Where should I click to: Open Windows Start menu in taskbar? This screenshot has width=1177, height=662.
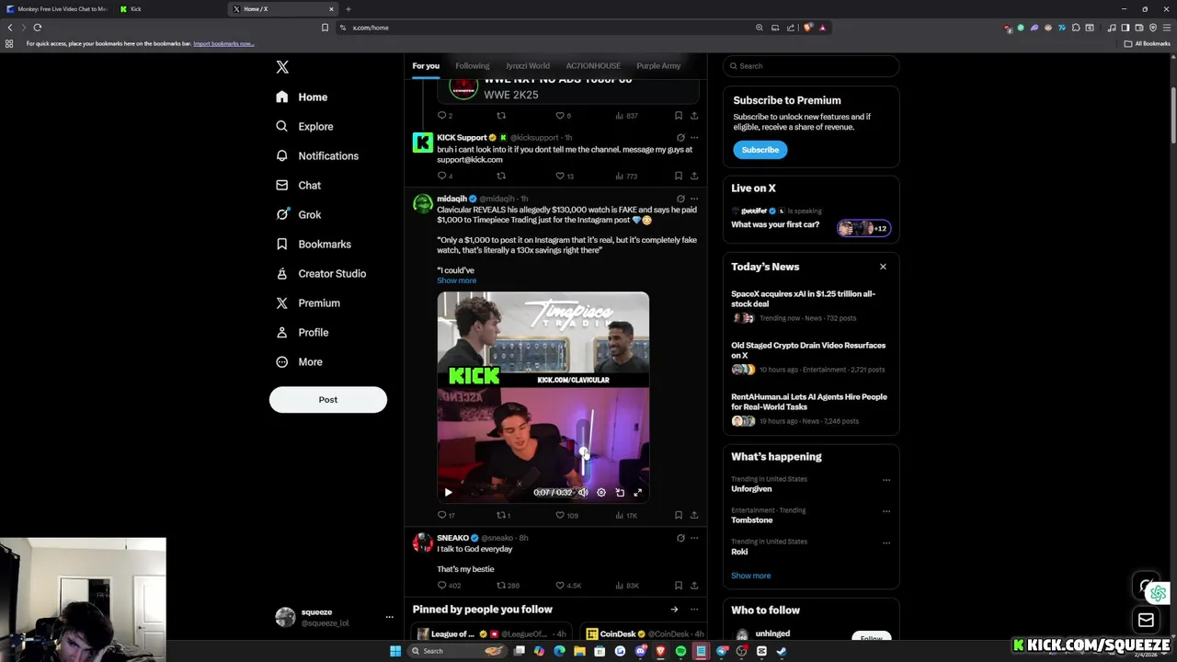[395, 651]
